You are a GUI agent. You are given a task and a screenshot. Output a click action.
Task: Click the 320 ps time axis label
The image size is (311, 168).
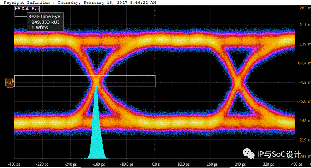[268, 164]
